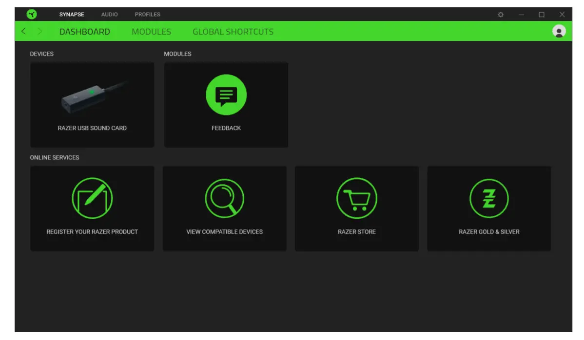Open Razer Gold & Silver
584x340 pixels.
click(x=489, y=208)
